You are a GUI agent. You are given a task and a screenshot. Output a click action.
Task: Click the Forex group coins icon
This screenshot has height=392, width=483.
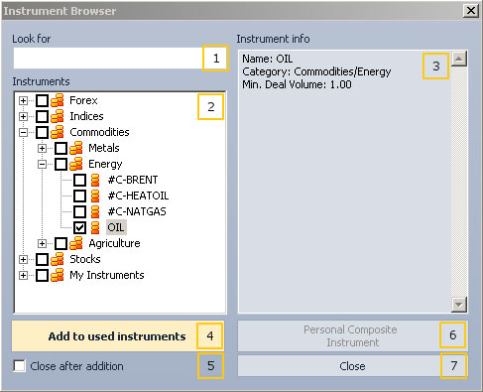[x=58, y=100]
